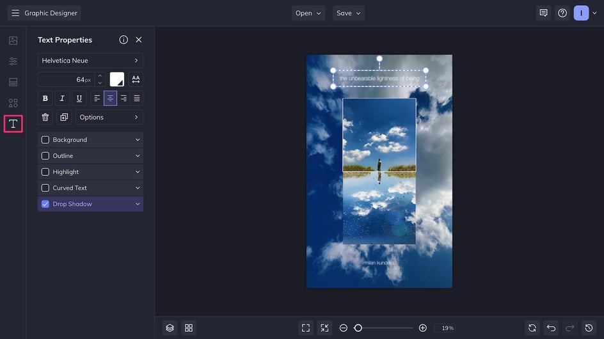Delete the text with trash icon
The image size is (604, 339).
45,117
